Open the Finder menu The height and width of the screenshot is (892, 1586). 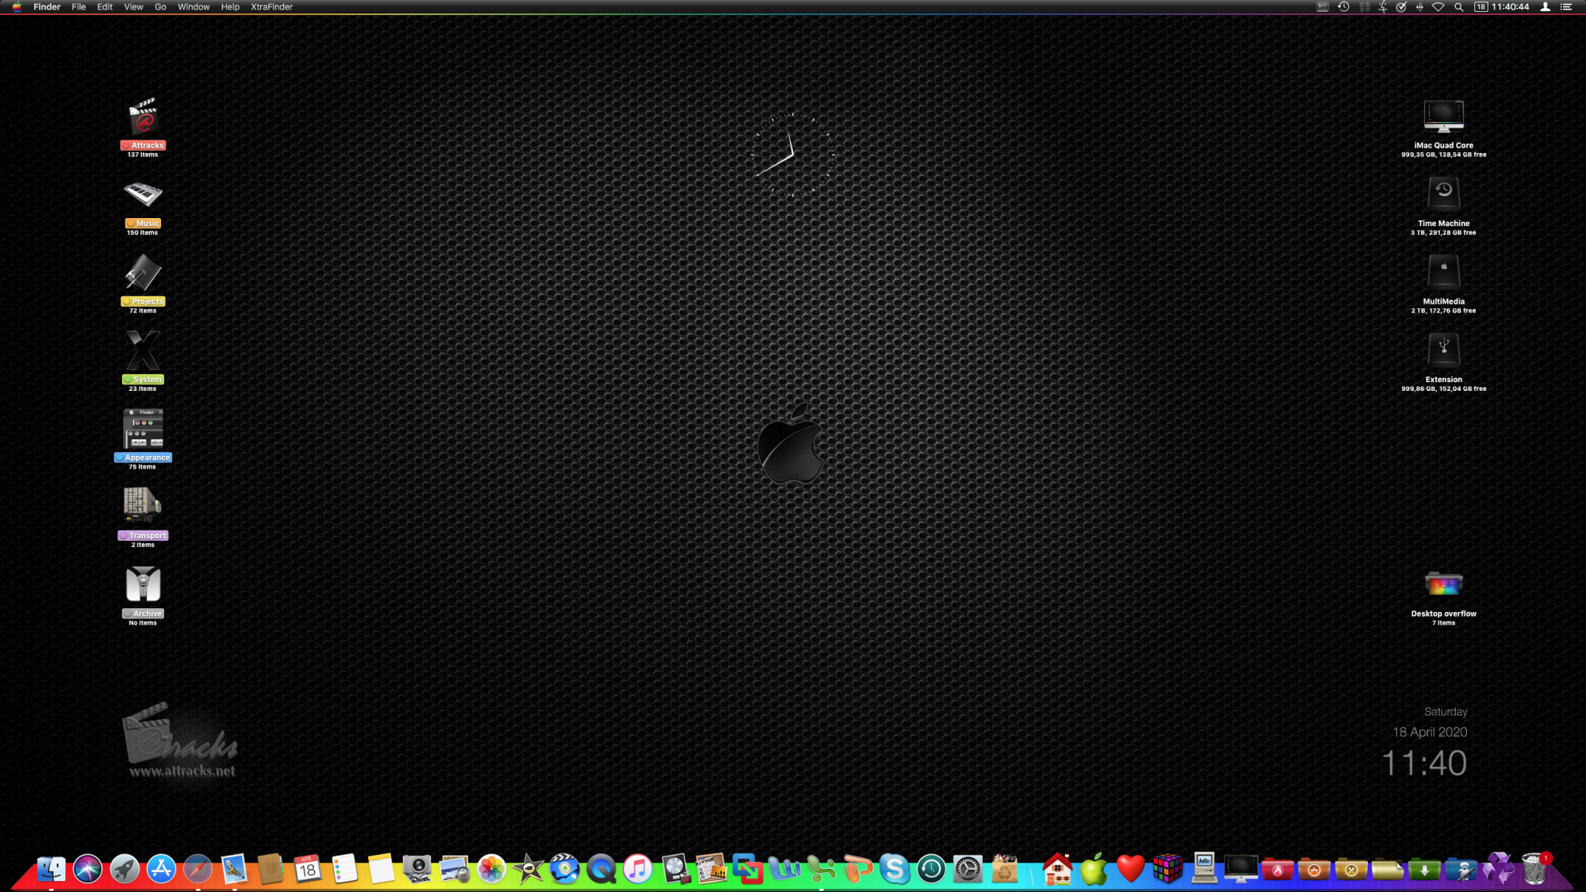(47, 7)
